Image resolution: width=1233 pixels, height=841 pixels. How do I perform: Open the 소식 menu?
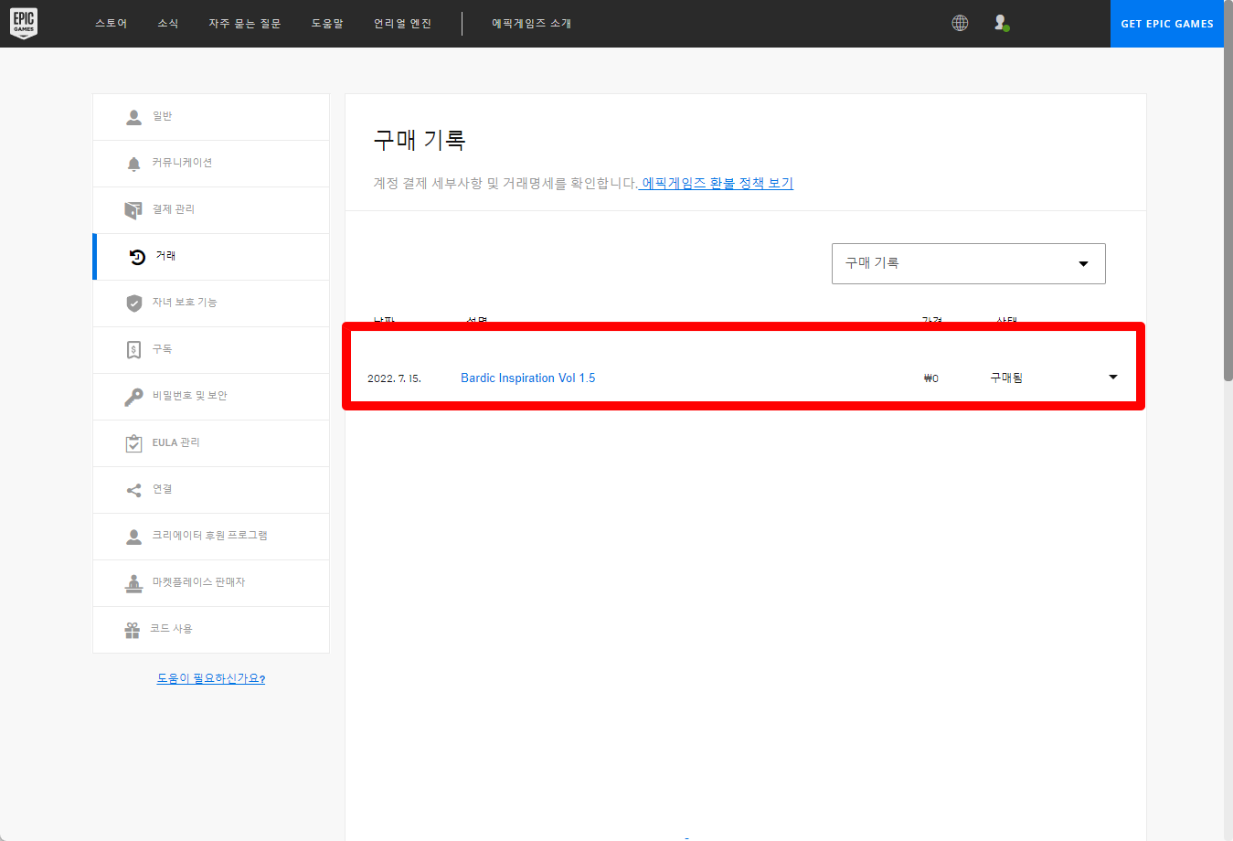(x=168, y=24)
